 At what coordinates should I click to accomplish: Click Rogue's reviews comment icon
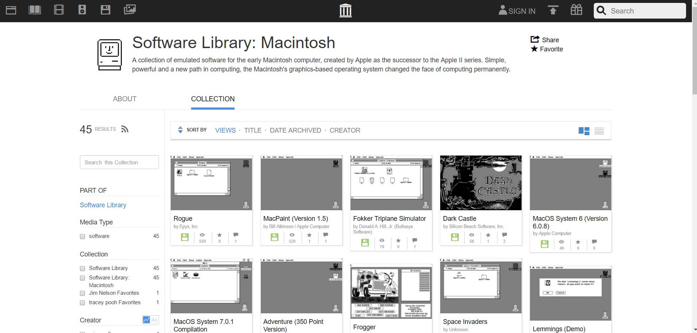click(x=236, y=235)
